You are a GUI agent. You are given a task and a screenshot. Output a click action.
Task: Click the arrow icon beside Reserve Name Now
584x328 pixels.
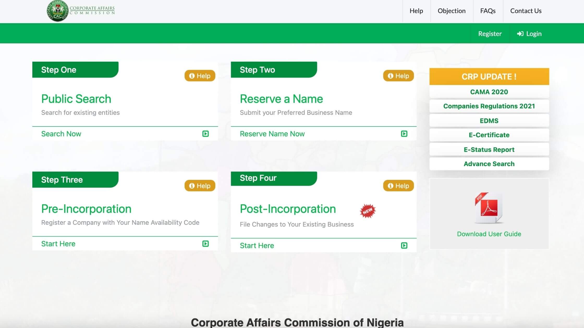[404, 134]
